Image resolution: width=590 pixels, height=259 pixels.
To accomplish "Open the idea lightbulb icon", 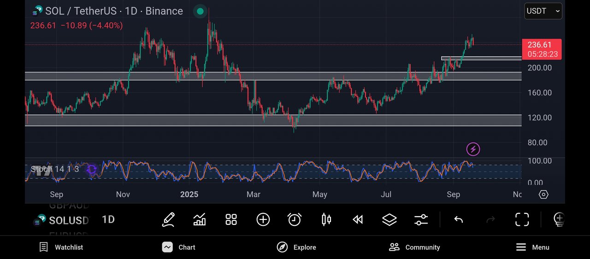I will point(559,219).
